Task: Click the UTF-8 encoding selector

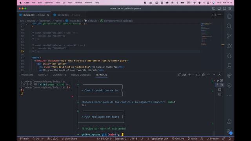Action: coord(133,139)
